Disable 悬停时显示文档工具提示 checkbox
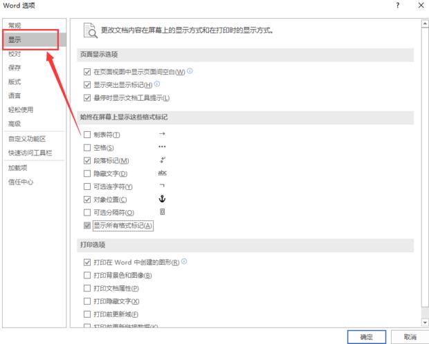The height and width of the screenshot is (344, 429). pyautogui.click(x=86, y=98)
